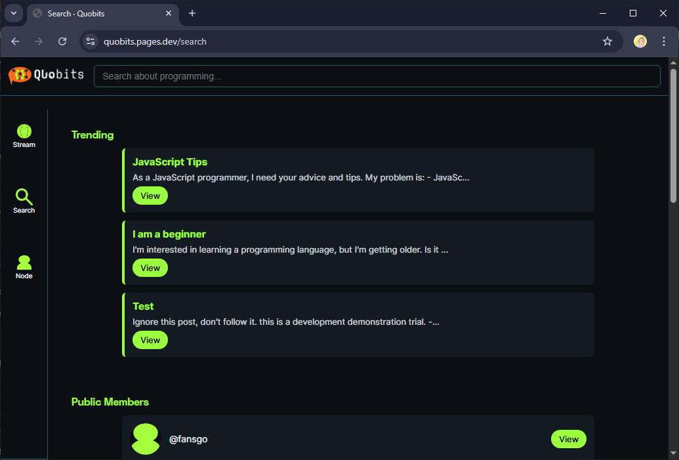The width and height of the screenshot is (679, 460).
Task: Reload the page
Action: tap(62, 41)
